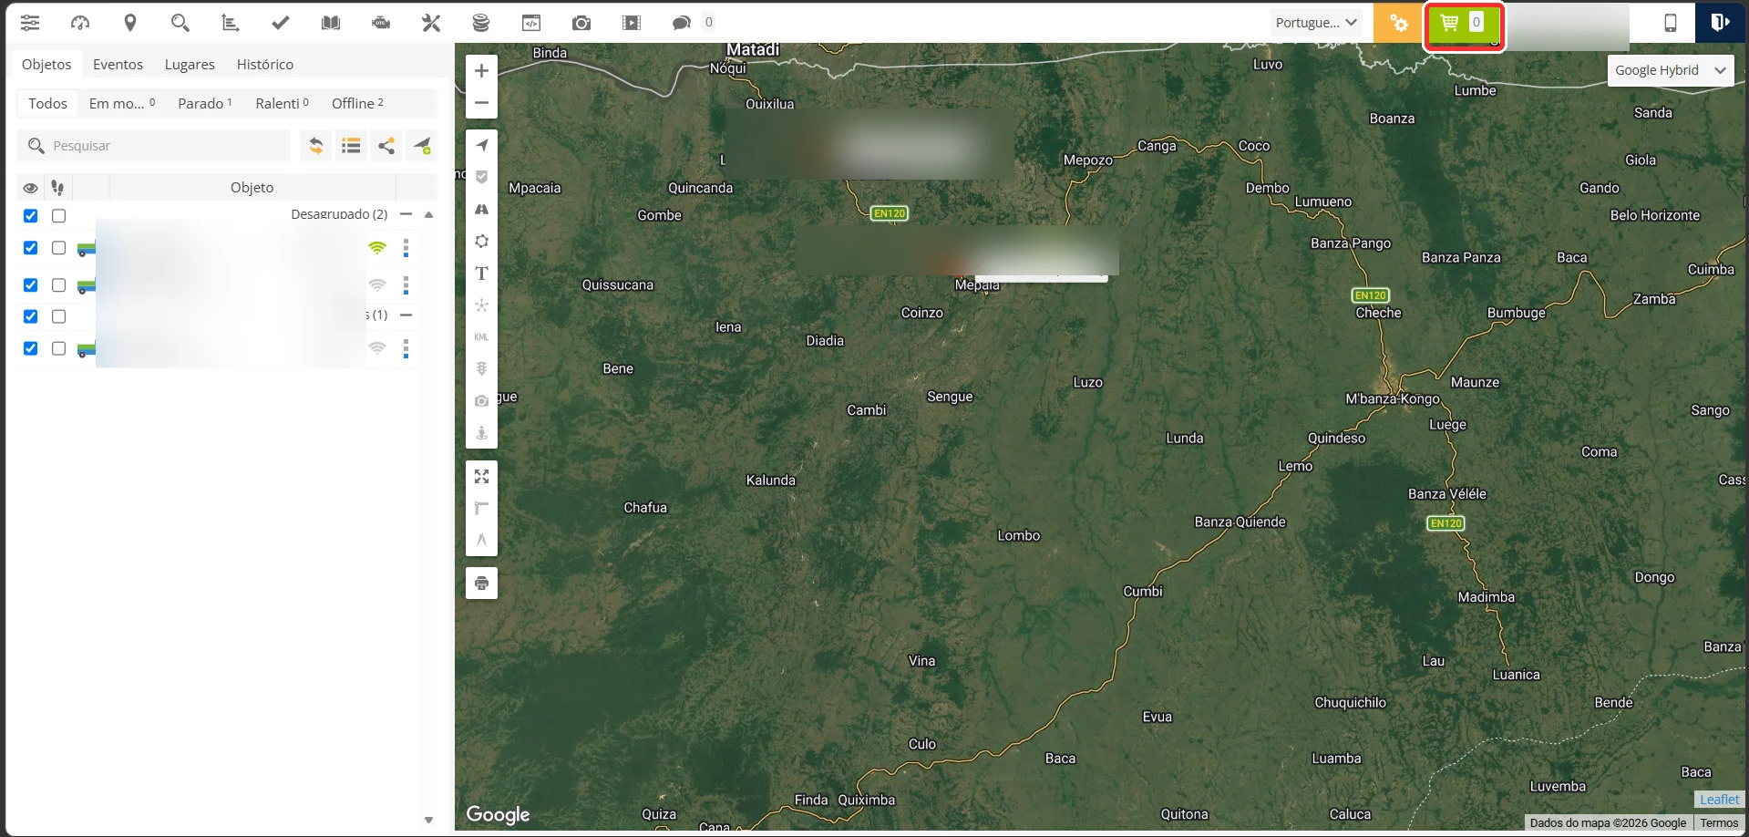Open the maintenance wrench tools icon
1749x837 pixels.
431,23
